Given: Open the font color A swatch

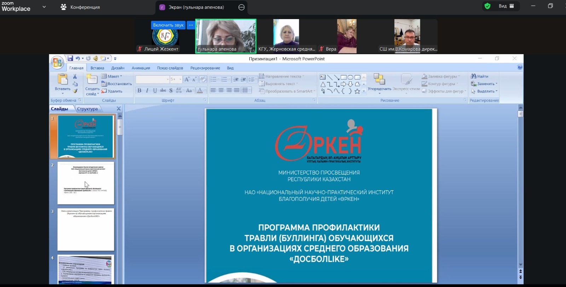Looking at the screenshot, I should pos(200,91).
